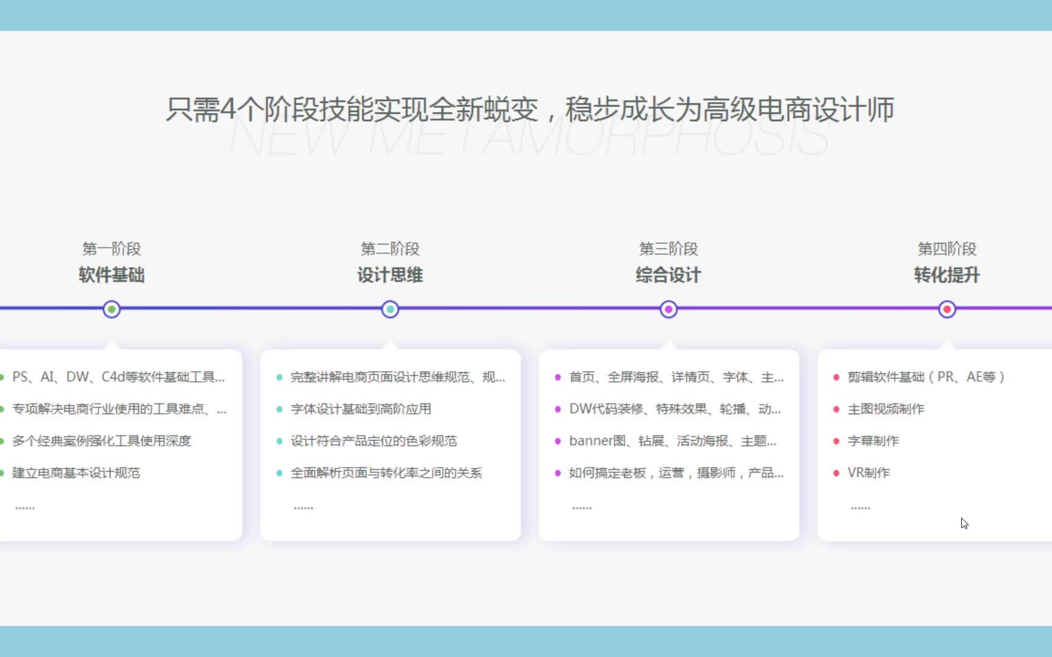1052x657 pixels.
Task: Click the item VR制作
Action: (869, 473)
